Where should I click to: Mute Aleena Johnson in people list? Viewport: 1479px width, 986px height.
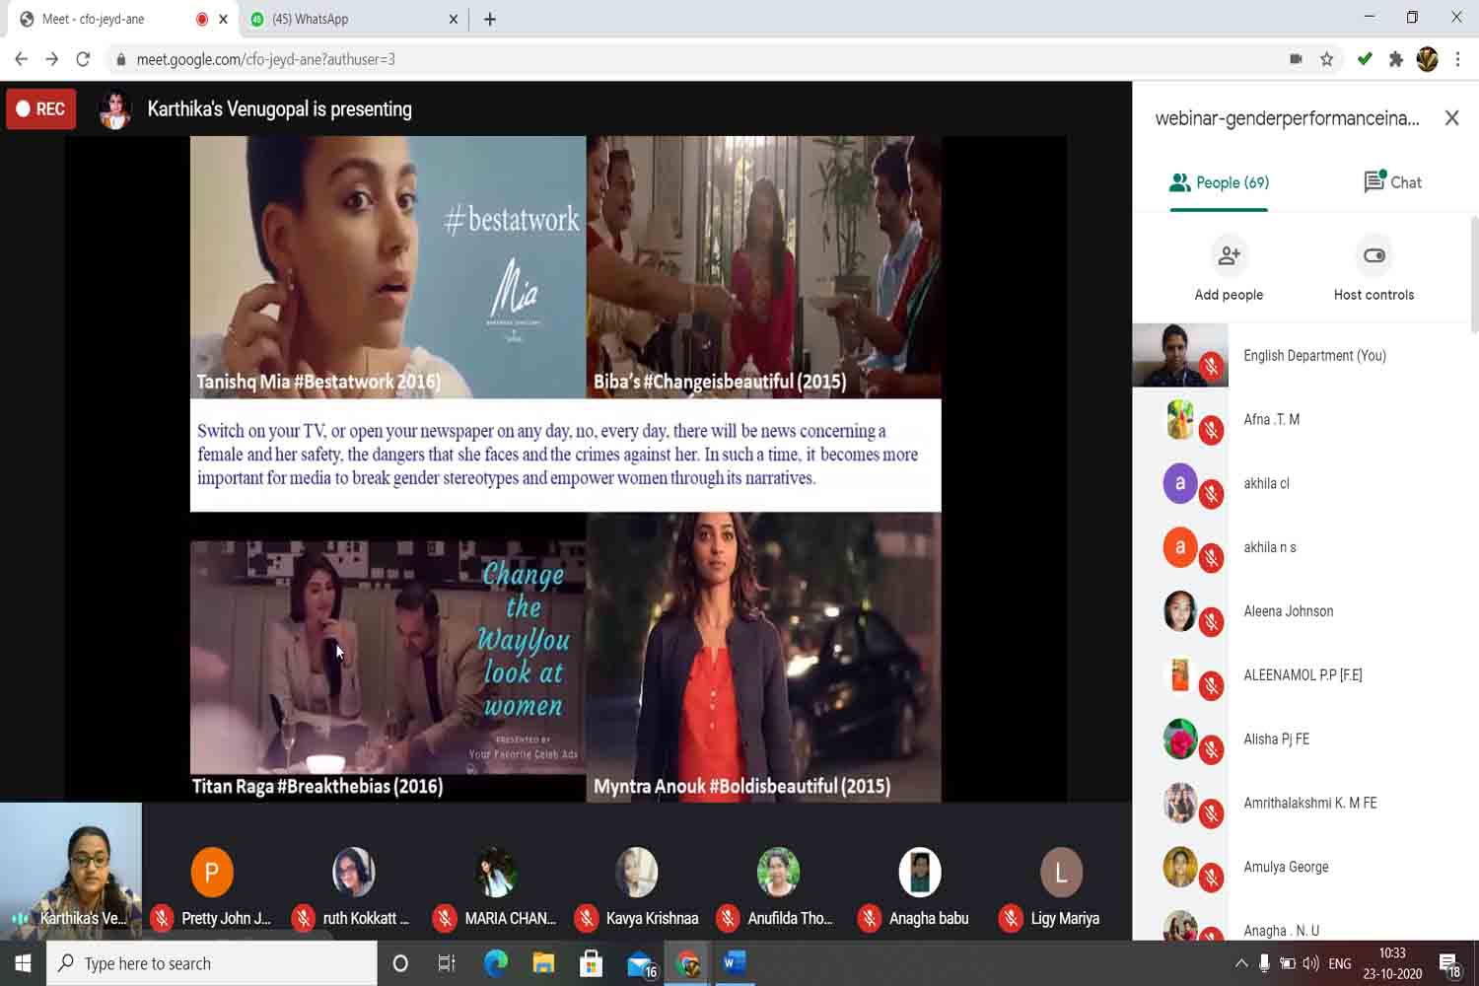[x=1211, y=622]
